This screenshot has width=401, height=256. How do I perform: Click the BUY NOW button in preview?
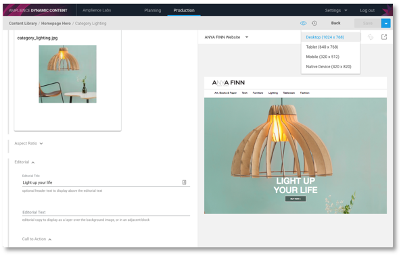pos(296,199)
